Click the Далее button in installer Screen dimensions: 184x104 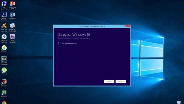pos(121,81)
